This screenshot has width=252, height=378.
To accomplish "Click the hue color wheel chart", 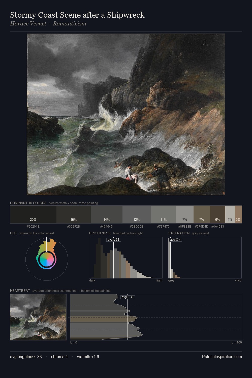I will coord(47,259).
